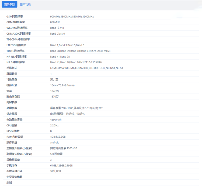This screenshot has width=202, height=186.
Task: Click the 机身尺寸 label
Action: coord(12,85)
